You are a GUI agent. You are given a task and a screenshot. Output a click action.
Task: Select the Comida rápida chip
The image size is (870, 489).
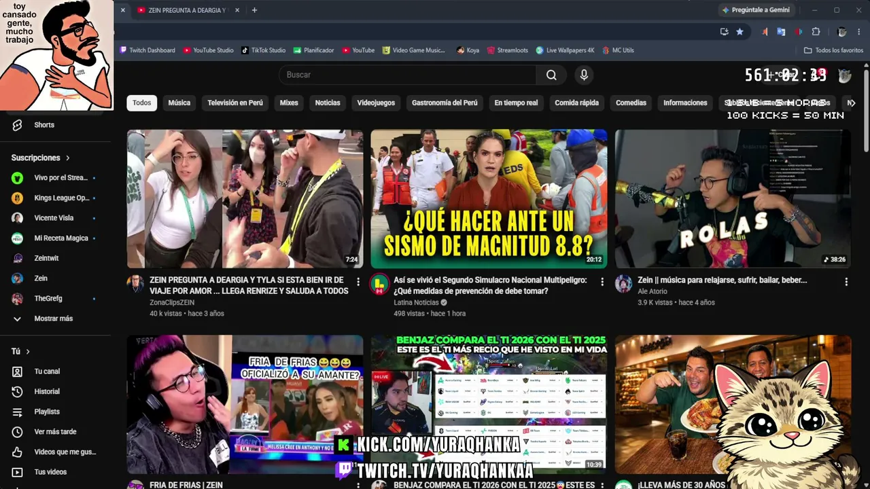(576, 103)
